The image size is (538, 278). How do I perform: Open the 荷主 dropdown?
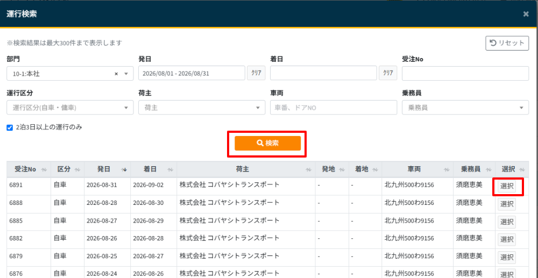pos(202,108)
